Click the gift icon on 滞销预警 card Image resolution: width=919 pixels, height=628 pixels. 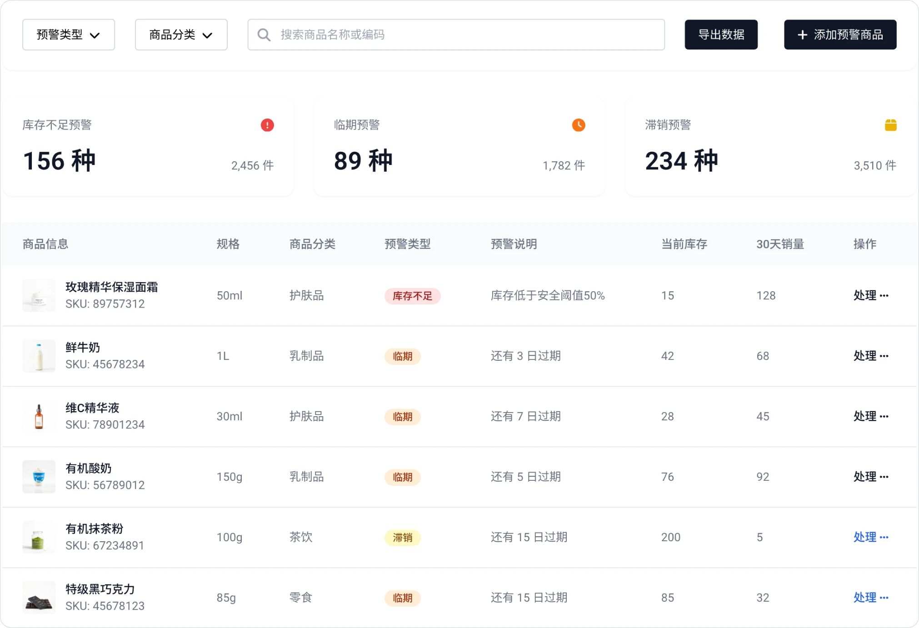pos(891,125)
